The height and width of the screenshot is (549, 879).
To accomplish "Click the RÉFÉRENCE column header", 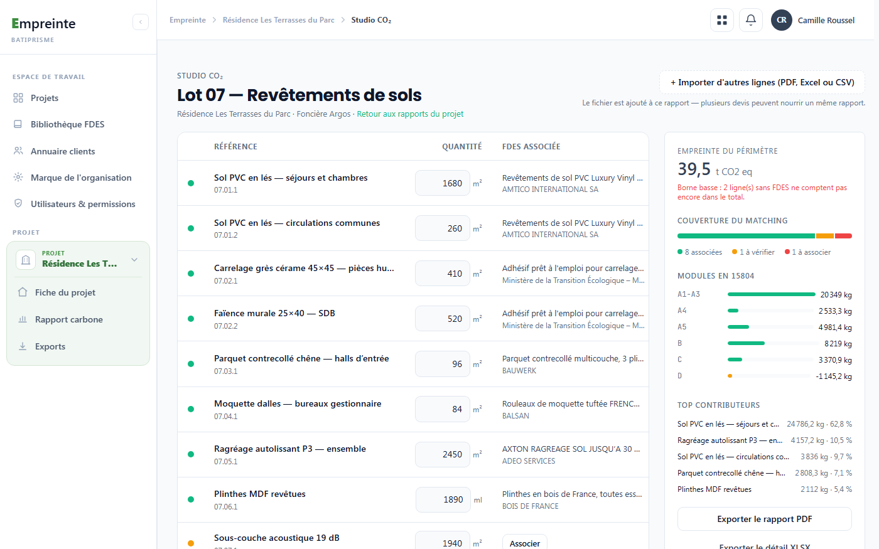I will point(235,147).
